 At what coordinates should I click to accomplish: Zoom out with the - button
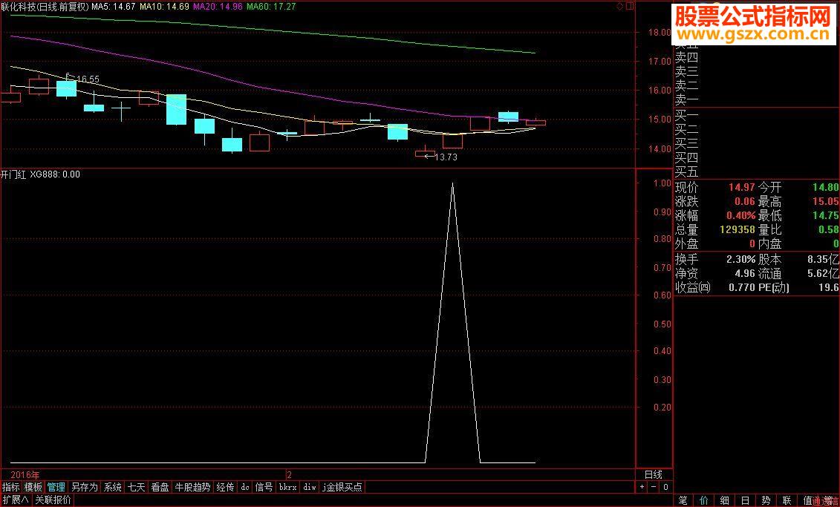pos(654,487)
